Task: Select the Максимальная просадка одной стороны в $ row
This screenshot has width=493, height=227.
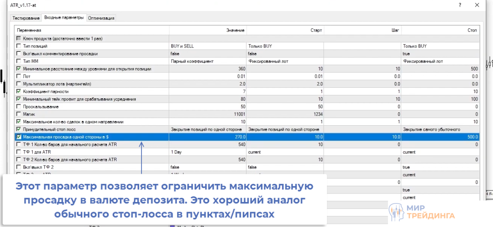Action: point(247,137)
